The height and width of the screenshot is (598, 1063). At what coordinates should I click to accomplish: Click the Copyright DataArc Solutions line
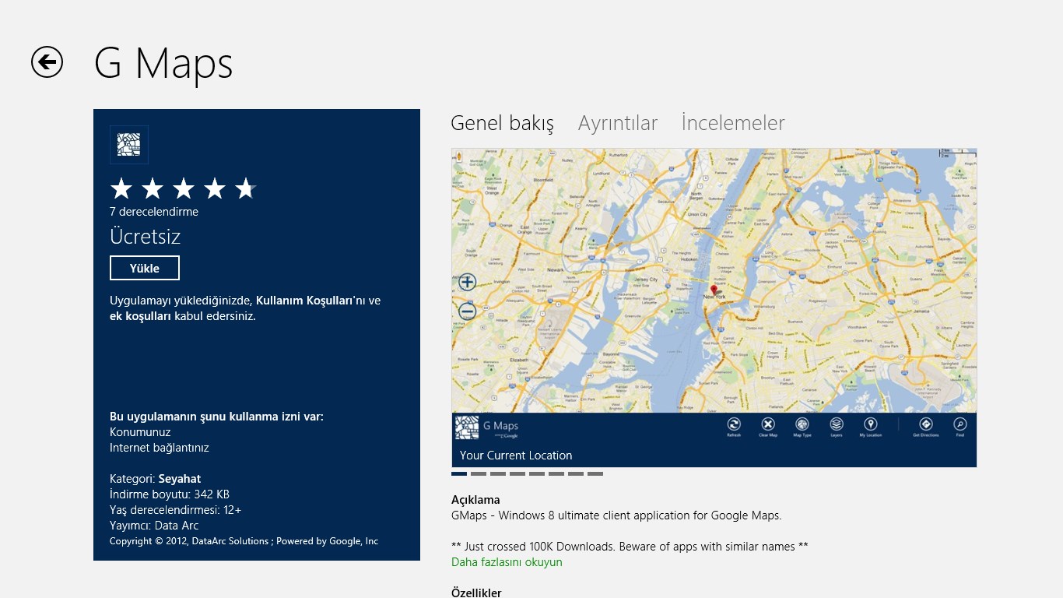point(244,541)
